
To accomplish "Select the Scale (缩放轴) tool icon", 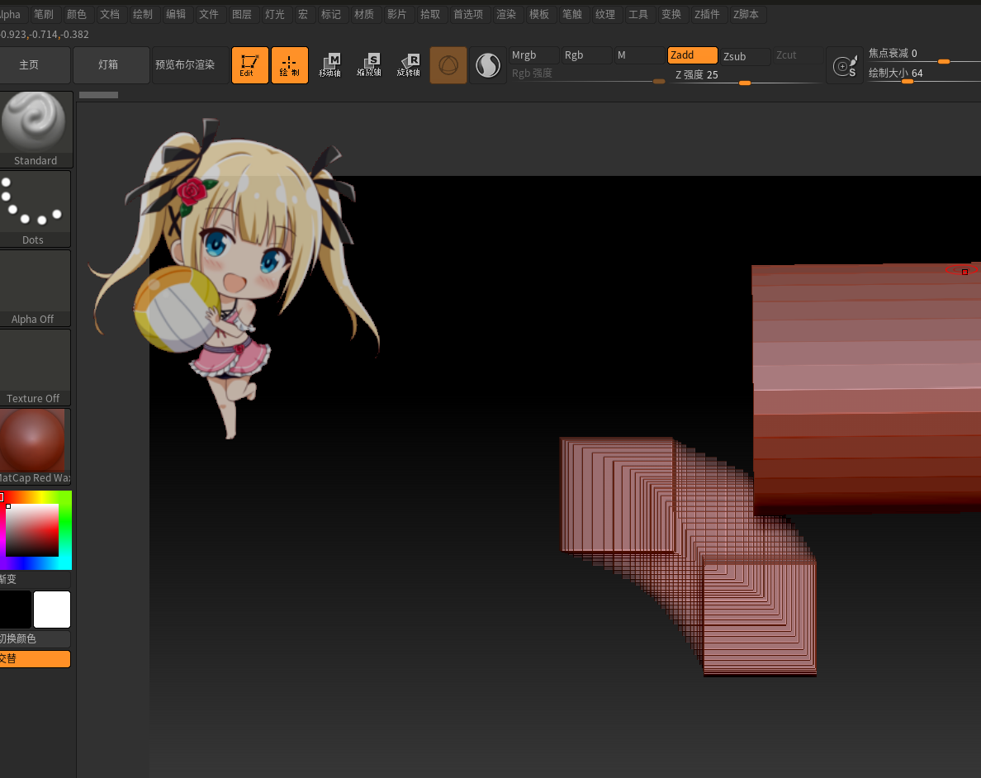I will [369, 65].
